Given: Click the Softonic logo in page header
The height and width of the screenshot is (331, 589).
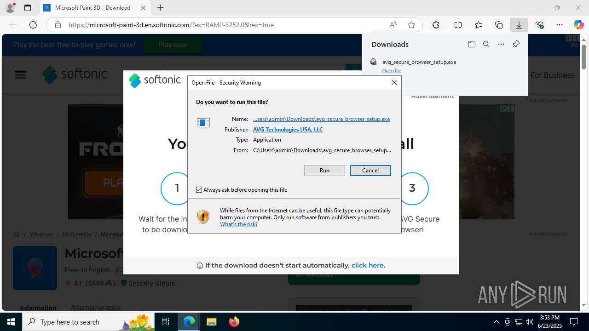Looking at the screenshot, I should (x=75, y=74).
